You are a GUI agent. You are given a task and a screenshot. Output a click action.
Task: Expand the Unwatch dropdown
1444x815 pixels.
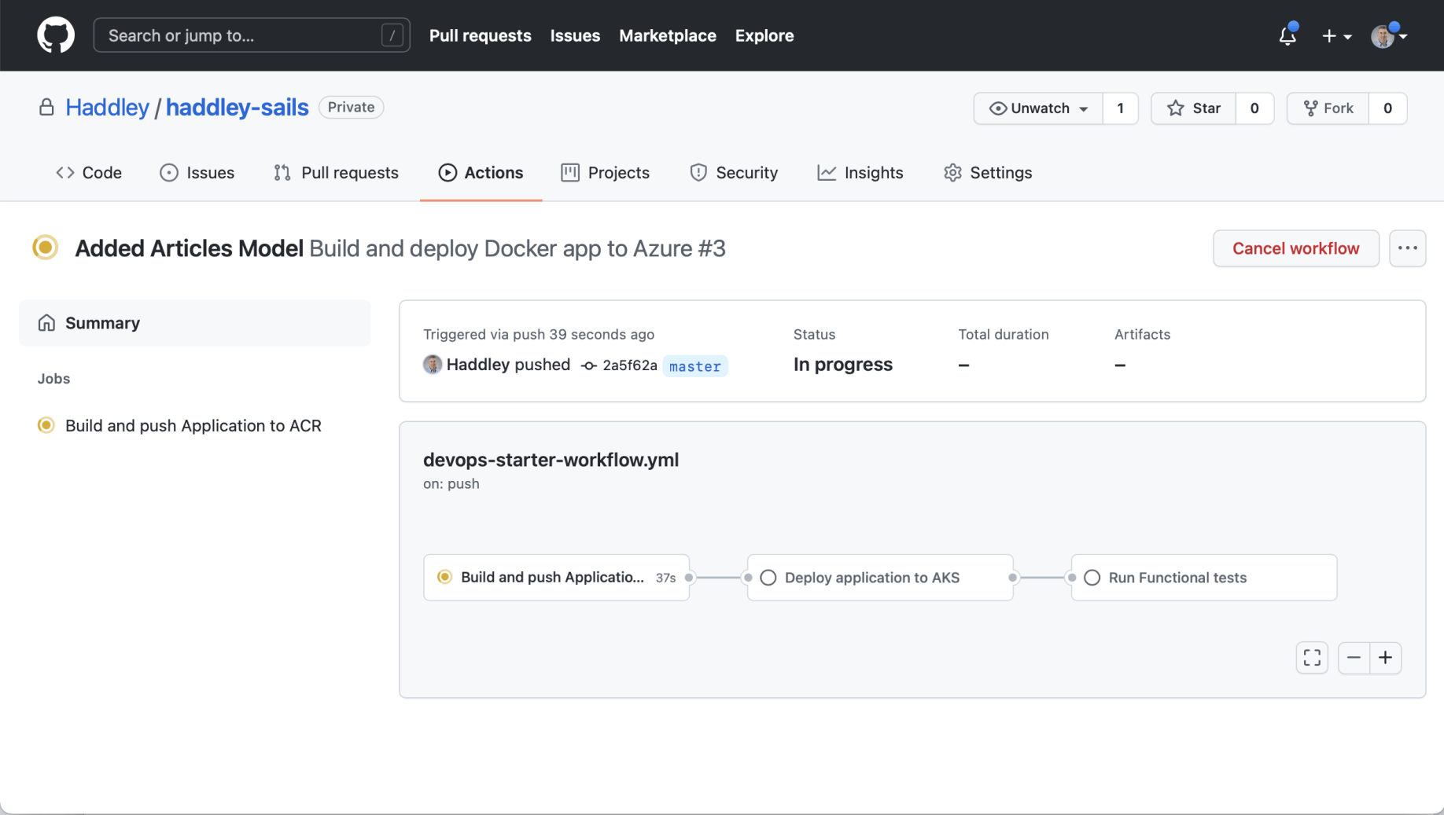tap(1038, 108)
